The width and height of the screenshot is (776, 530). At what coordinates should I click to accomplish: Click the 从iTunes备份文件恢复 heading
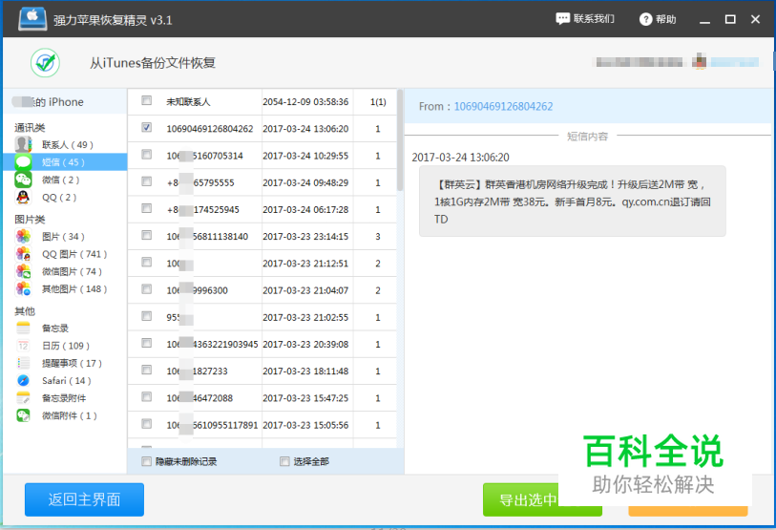(153, 63)
